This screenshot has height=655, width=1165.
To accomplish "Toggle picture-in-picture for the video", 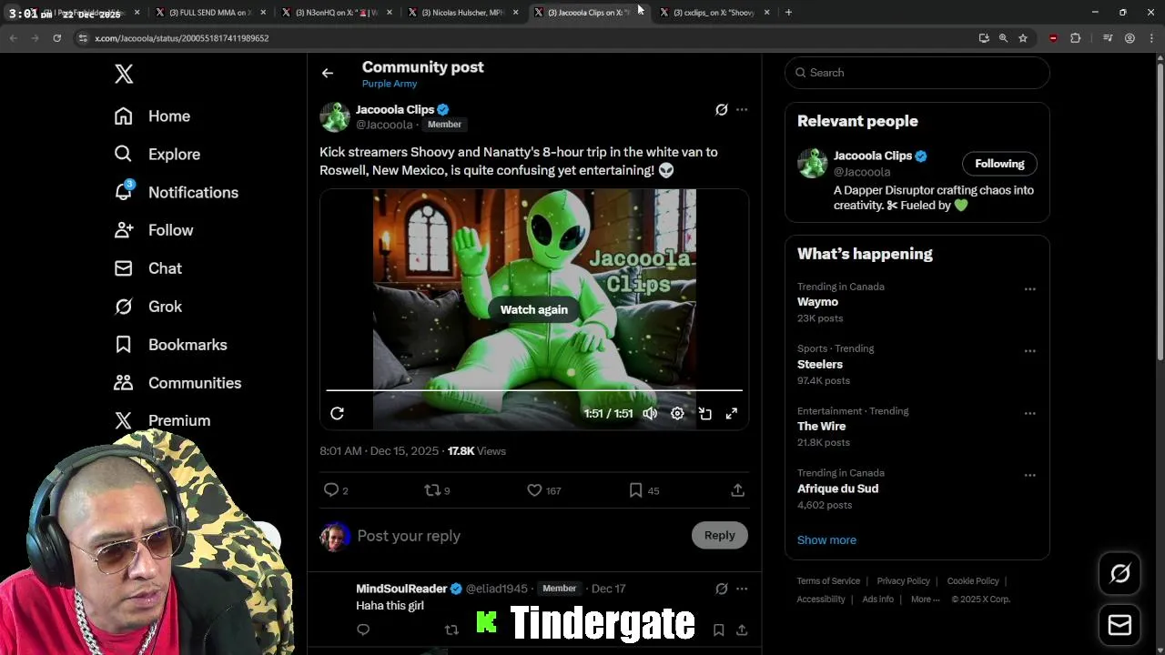I will (x=705, y=414).
